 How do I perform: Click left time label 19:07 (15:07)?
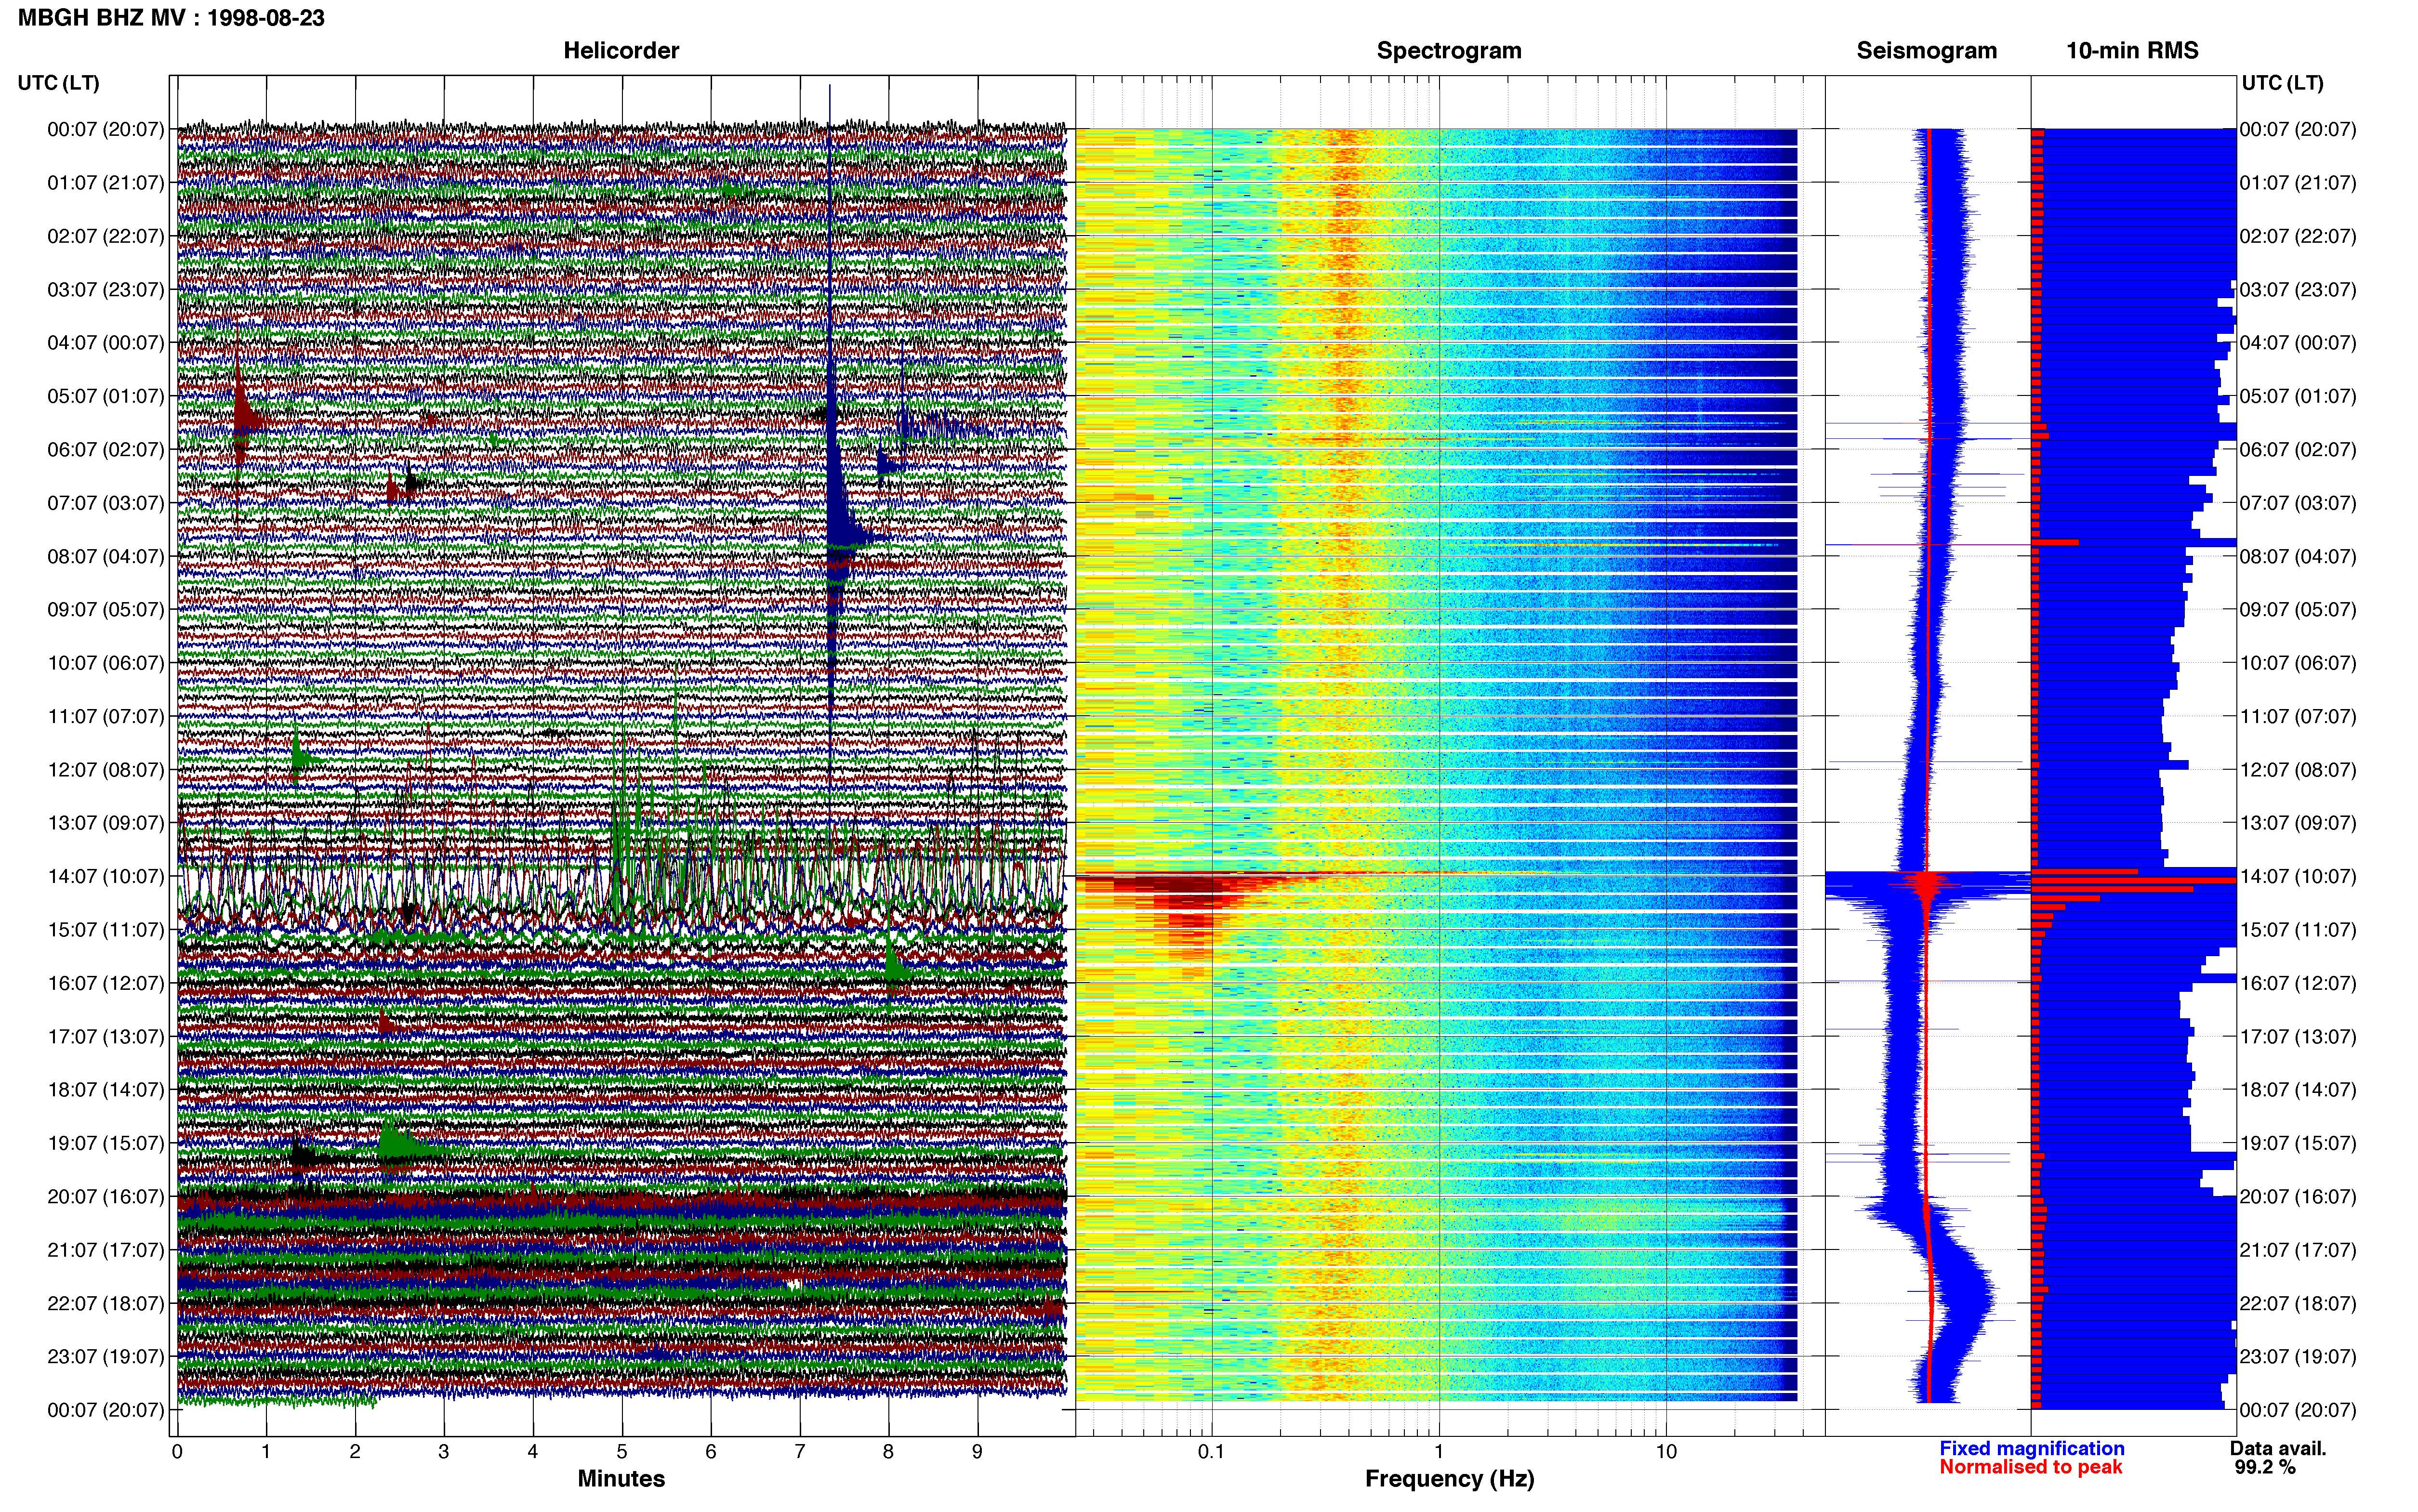point(105,1143)
